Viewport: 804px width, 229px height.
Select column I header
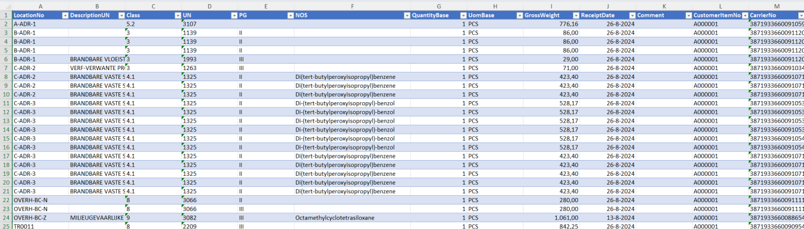pos(550,6)
